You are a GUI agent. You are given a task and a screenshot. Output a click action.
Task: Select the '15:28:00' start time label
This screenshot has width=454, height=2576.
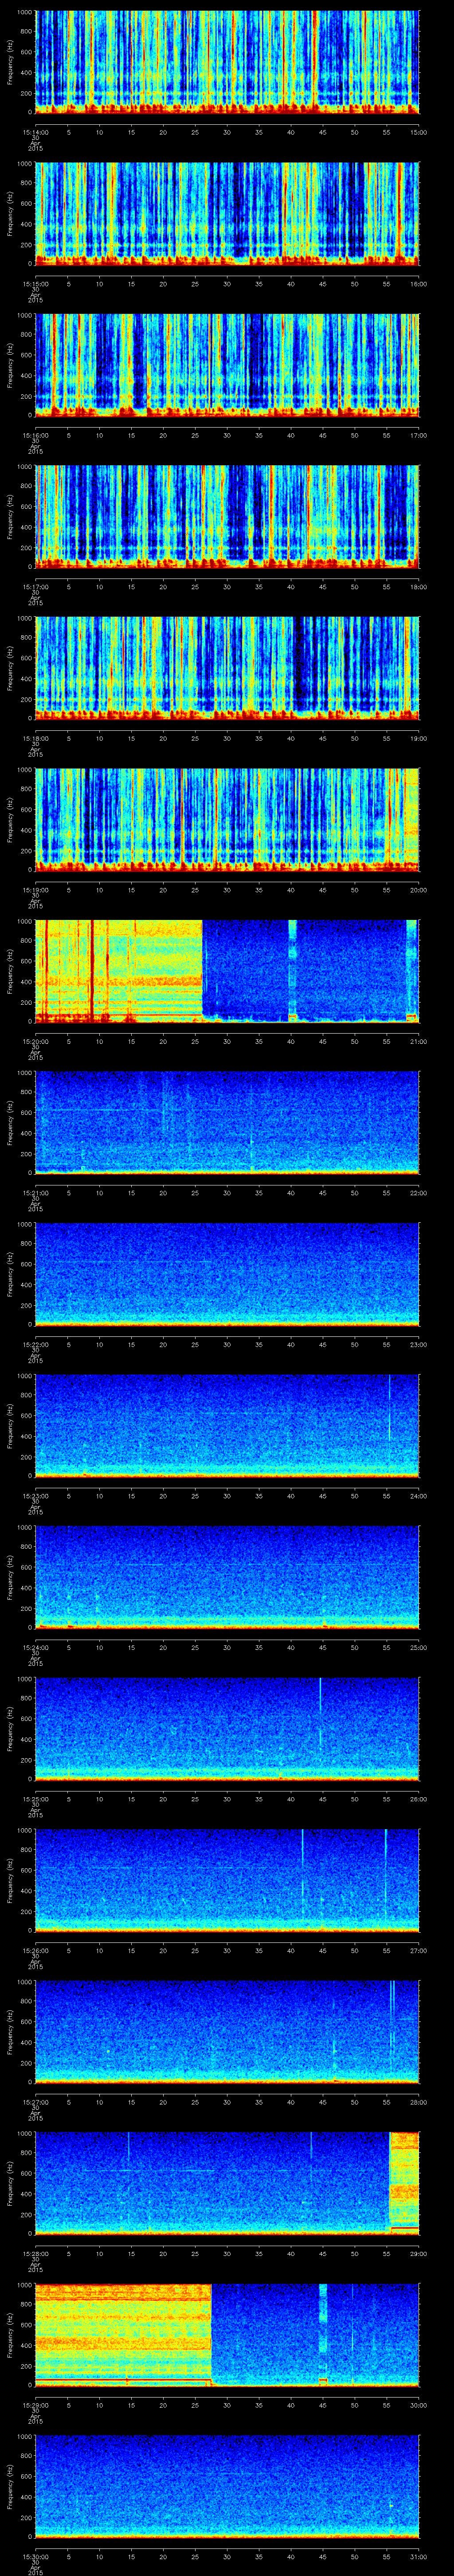35,2253
